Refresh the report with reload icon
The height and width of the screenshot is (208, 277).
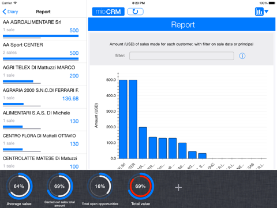pos(136,12)
